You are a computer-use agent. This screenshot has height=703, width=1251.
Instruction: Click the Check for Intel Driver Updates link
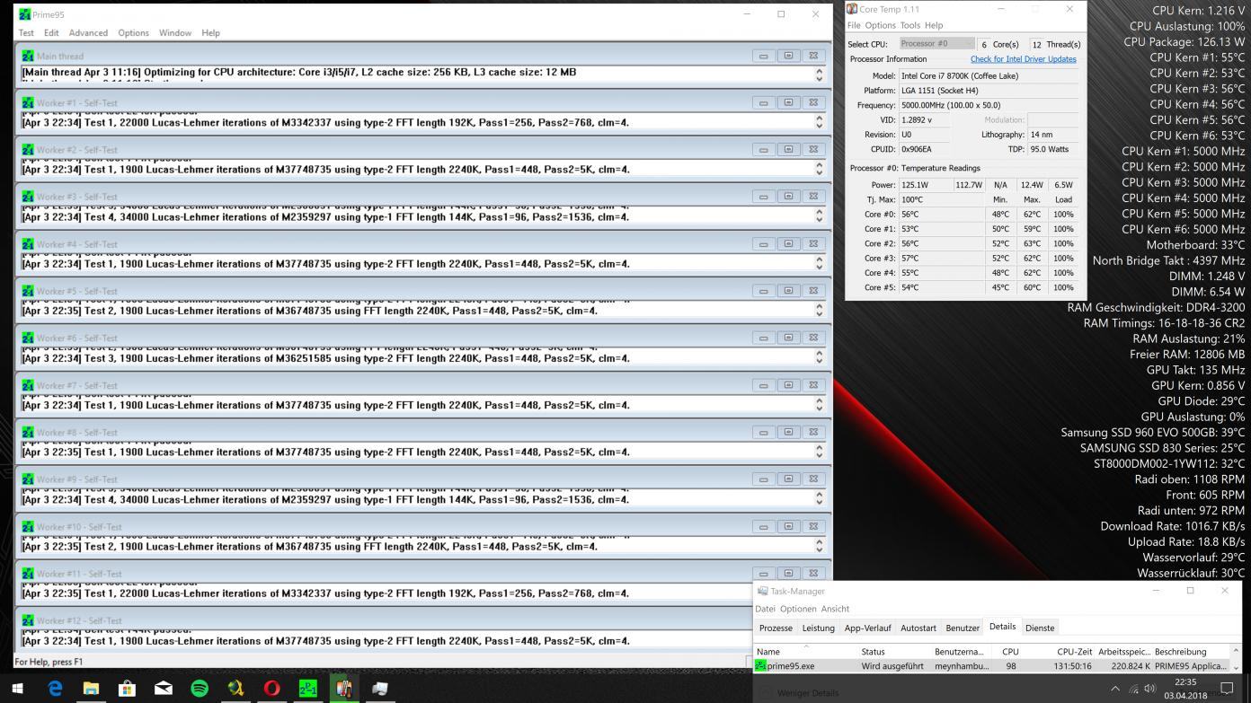(1023, 59)
